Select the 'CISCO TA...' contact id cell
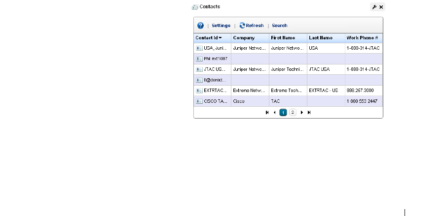 point(212,101)
